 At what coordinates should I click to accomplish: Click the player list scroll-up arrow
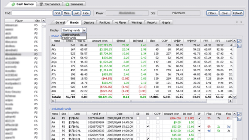[x=44, y=21]
